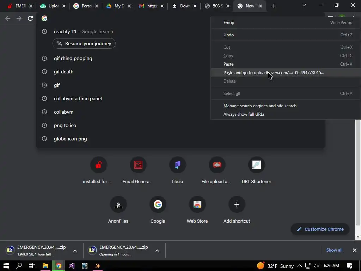The image size is (361, 271).
Task: Click the browser back arrow
Action: [8, 18]
